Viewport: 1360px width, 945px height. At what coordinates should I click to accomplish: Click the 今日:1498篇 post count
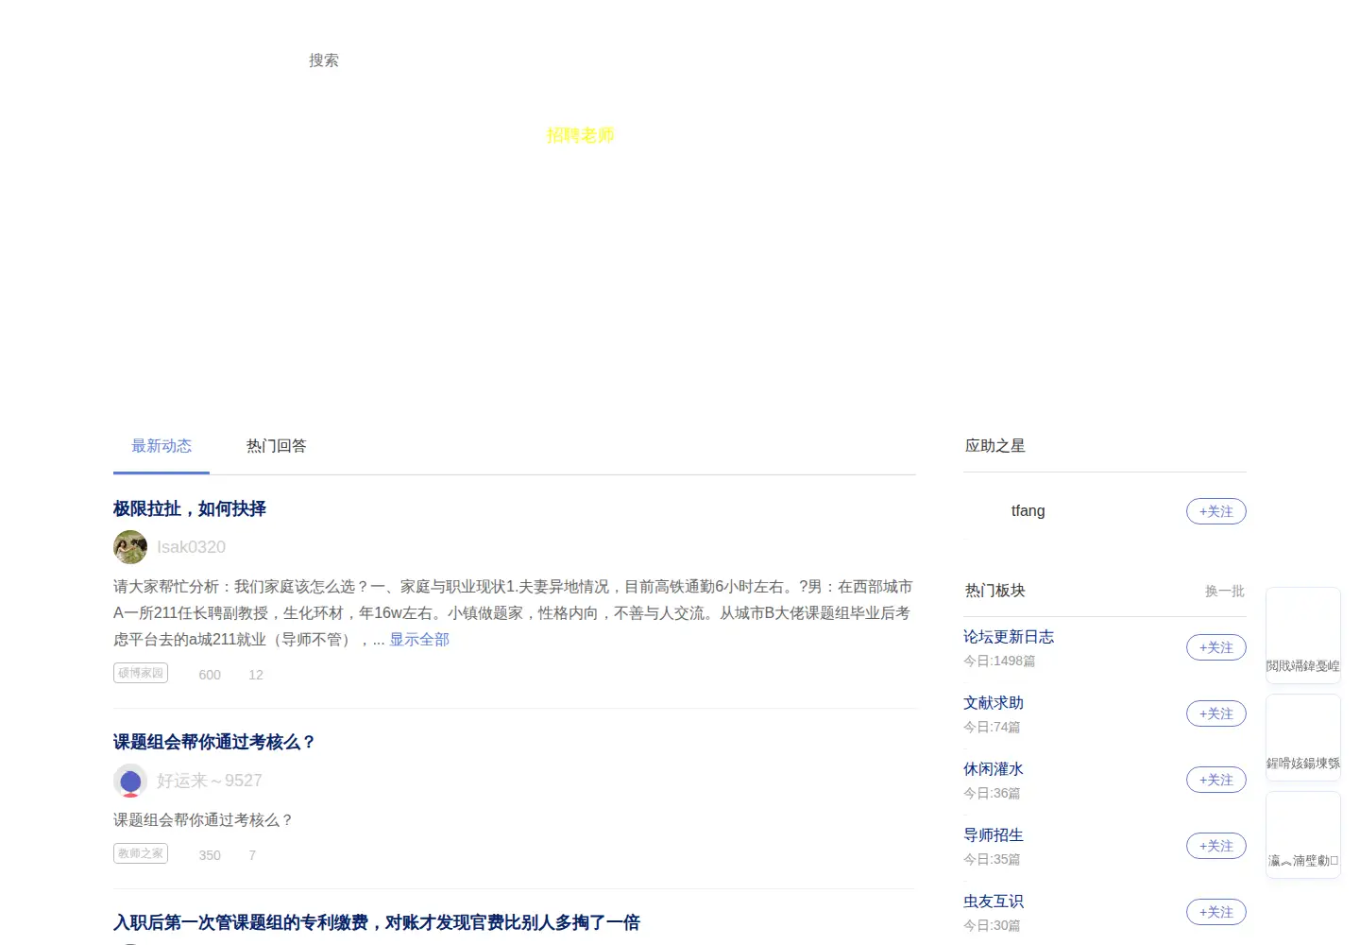click(x=999, y=661)
